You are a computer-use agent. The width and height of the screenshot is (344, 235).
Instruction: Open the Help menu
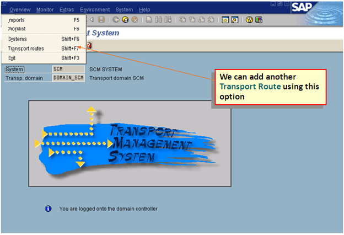[144, 10]
